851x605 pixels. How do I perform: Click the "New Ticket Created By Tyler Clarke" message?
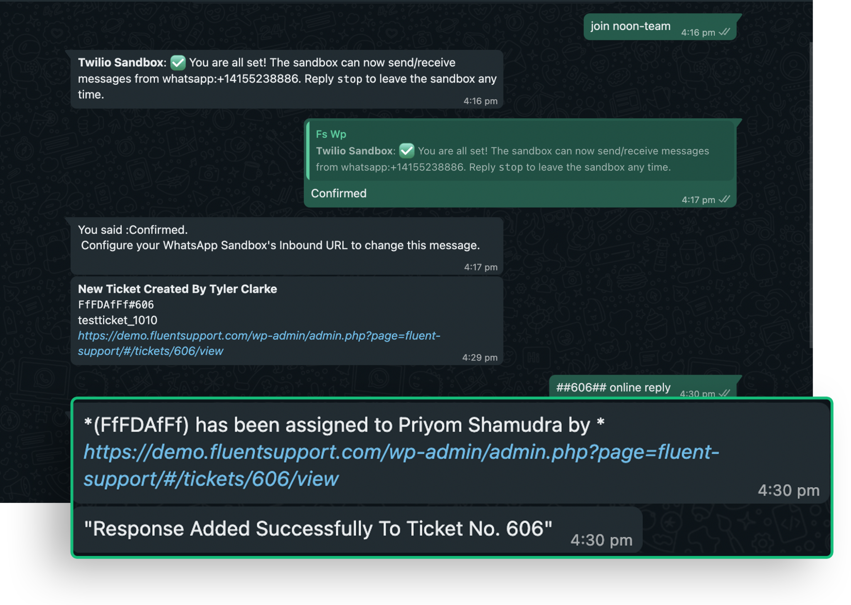178,289
